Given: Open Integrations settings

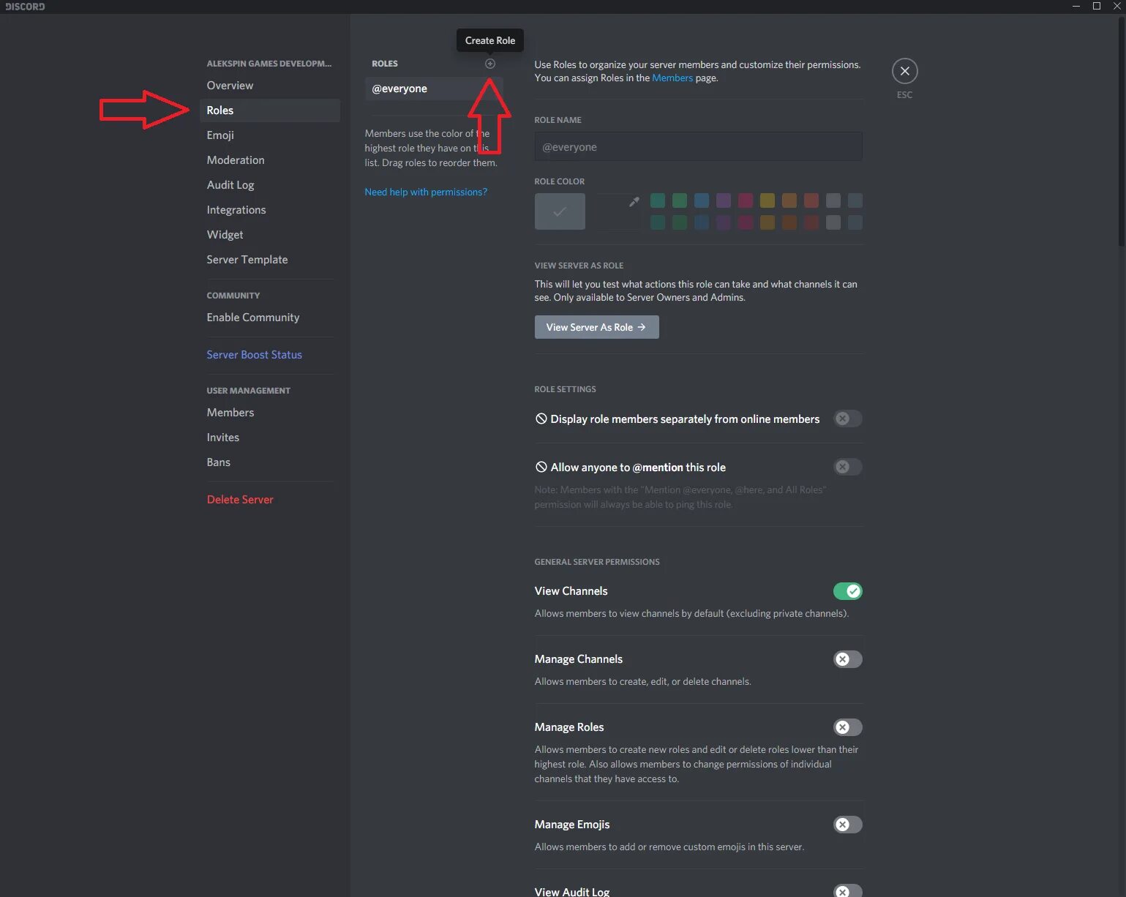Looking at the screenshot, I should (x=269, y=210).
